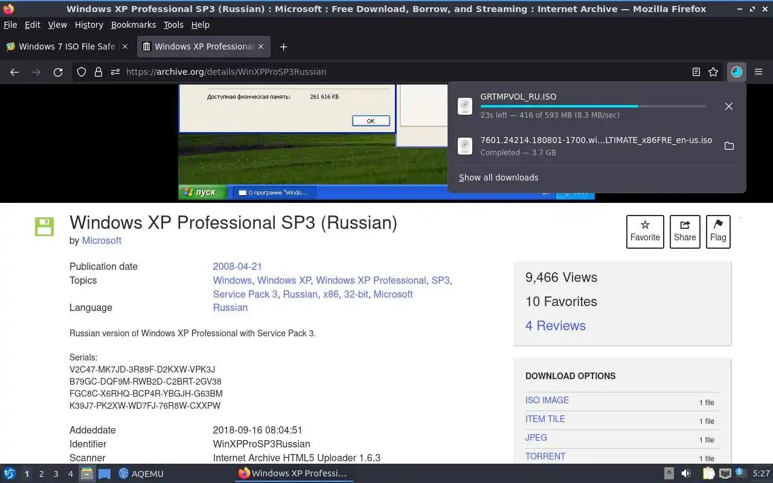Open the Edit menu

33,25
